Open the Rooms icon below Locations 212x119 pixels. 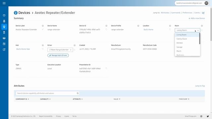4,21
